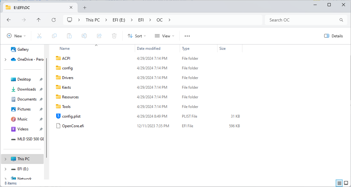The image size is (351, 187).
Task: Click the Paste clipboard icon
Action: 69,36
